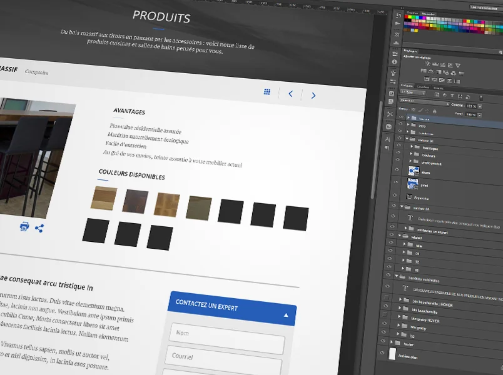The image size is (503, 375).
Task: Hide the 'Arrière-plan' layer via eye icon
Action: pyautogui.click(x=382, y=352)
